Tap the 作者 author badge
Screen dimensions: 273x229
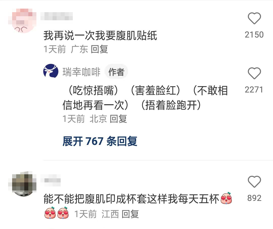[116, 72]
